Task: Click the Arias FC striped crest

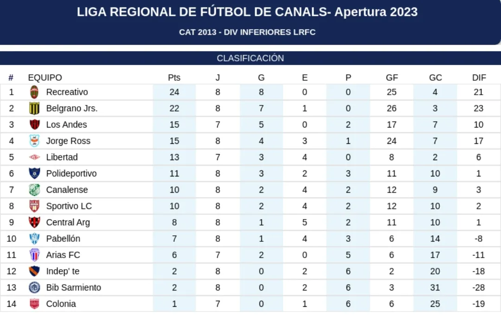Action: (34, 255)
